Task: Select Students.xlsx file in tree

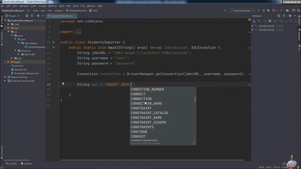Action: (19, 69)
